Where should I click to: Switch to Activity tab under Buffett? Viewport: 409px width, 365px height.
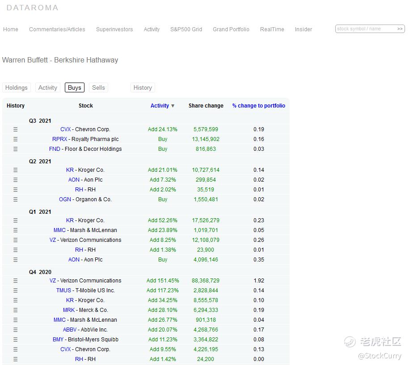(x=48, y=88)
